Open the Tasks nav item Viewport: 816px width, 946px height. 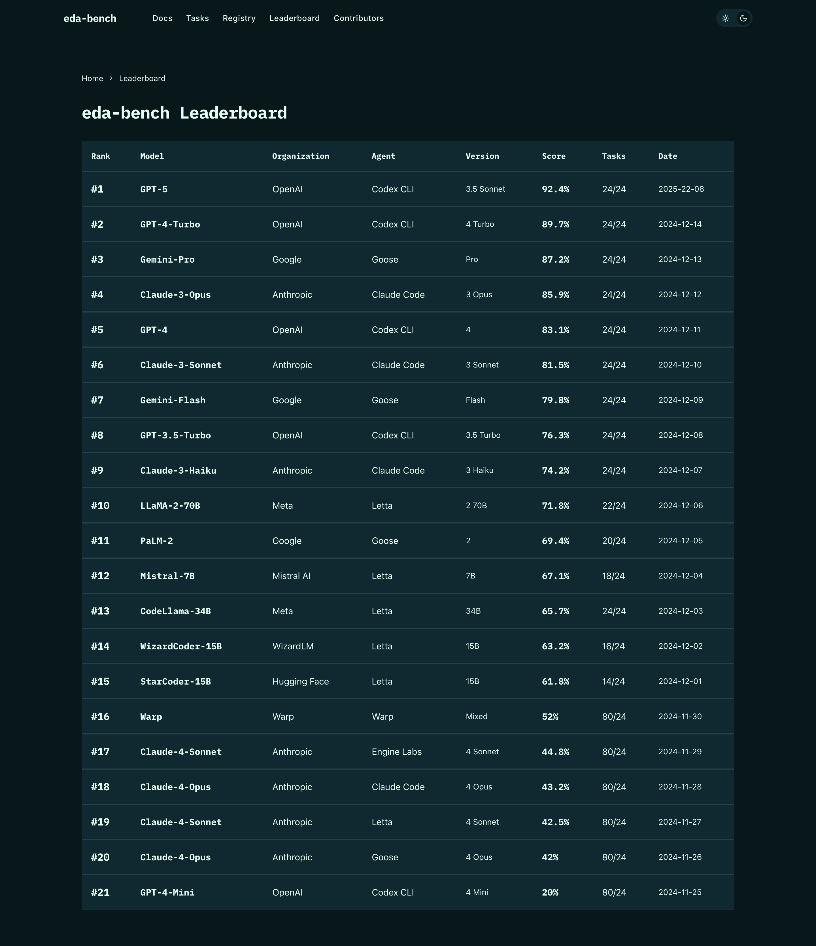[x=197, y=18]
